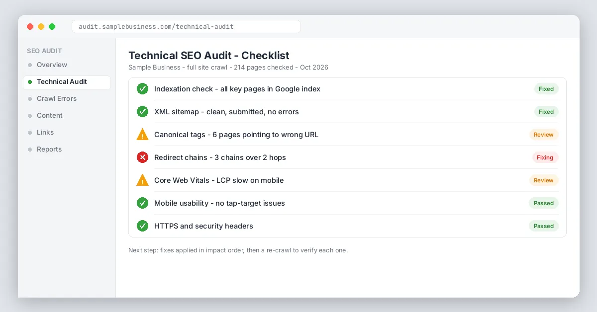597x312 pixels.
Task: Click the 'Next step: fixes applied' footer note
Action: point(238,250)
